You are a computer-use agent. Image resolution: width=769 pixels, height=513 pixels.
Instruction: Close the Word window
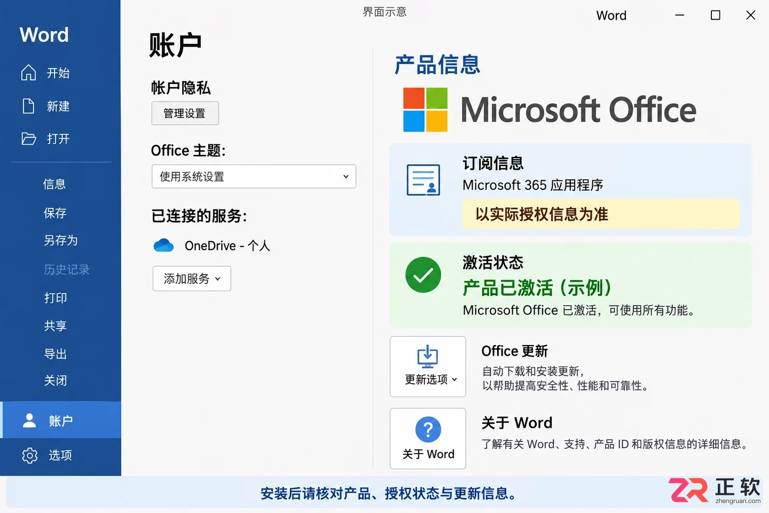(x=750, y=15)
